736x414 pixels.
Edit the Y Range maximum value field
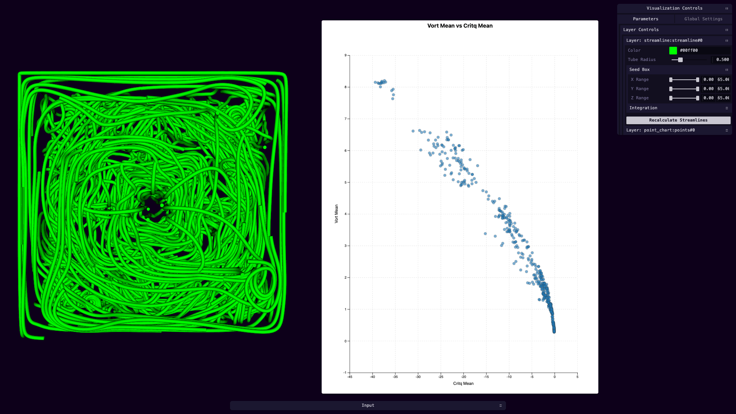tap(723, 89)
